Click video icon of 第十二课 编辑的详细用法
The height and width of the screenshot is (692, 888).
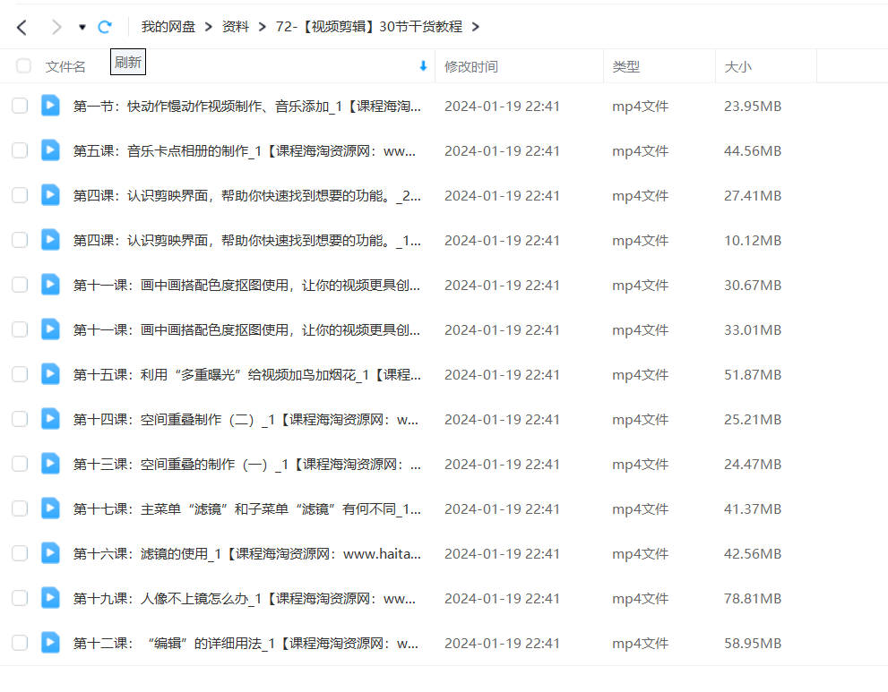(x=50, y=642)
